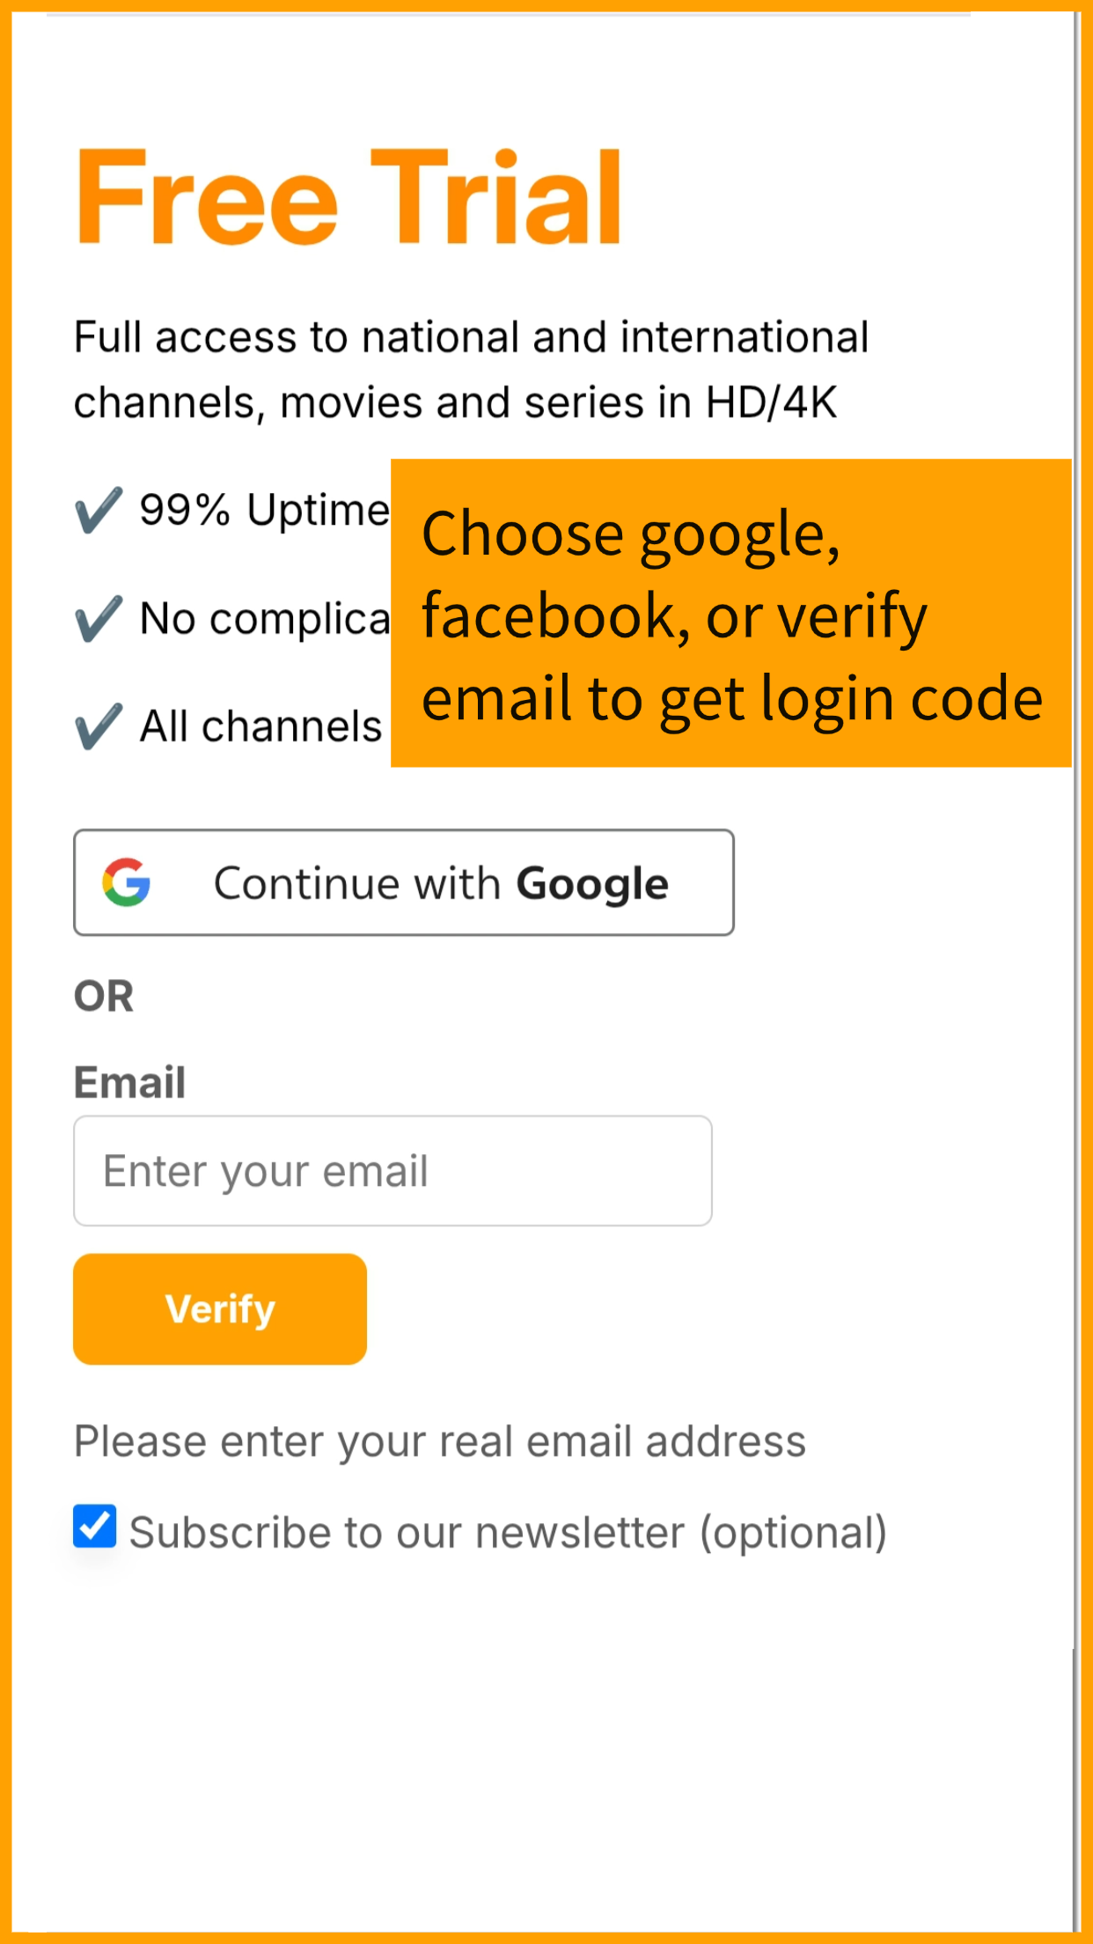
Task: Click the No complica feature text
Action: tap(264, 619)
